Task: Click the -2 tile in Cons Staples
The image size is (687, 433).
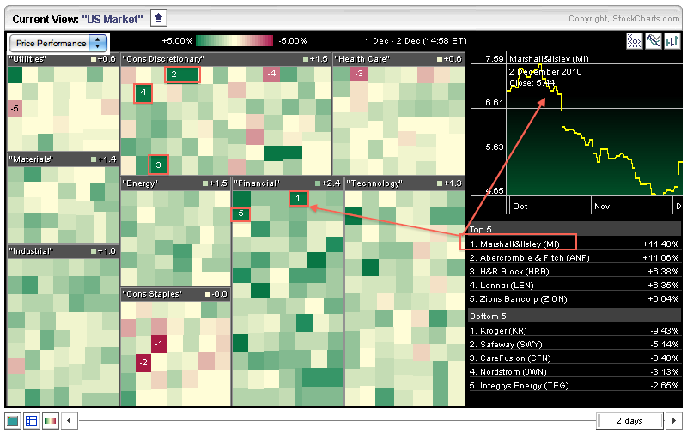Action: (x=143, y=363)
